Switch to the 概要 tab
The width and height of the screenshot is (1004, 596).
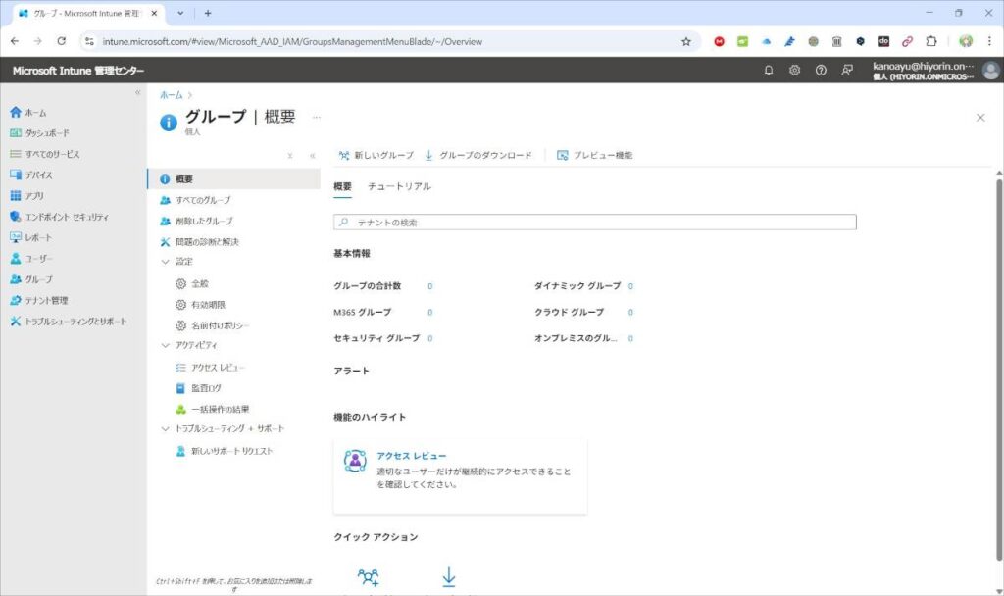[x=342, y=187]
